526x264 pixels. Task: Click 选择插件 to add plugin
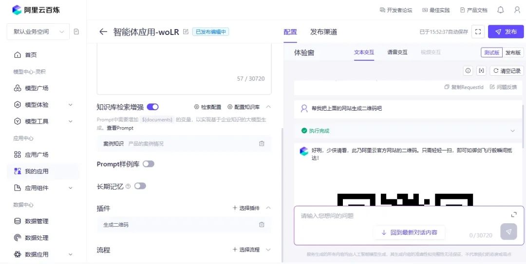246,208
